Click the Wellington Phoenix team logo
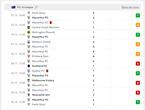This screenshot has width=145, height=110. click(x=29, y=32)
